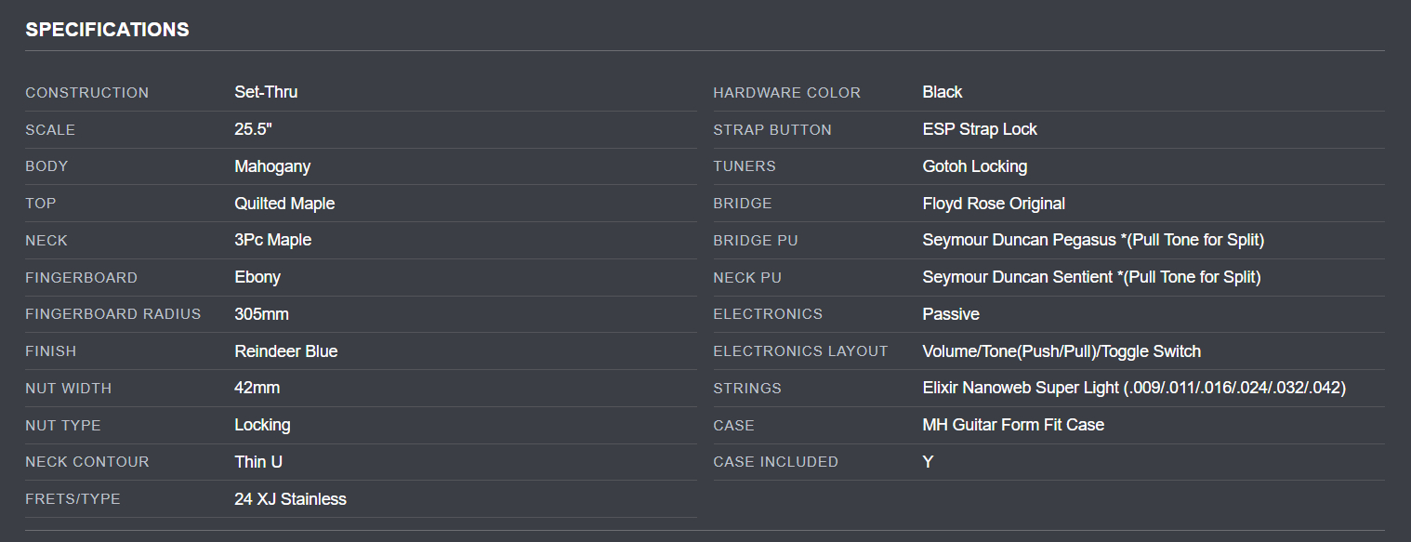Click the SPECIFICATIONS heading
The image size is (1411, 542).
[x=107, y=30]
